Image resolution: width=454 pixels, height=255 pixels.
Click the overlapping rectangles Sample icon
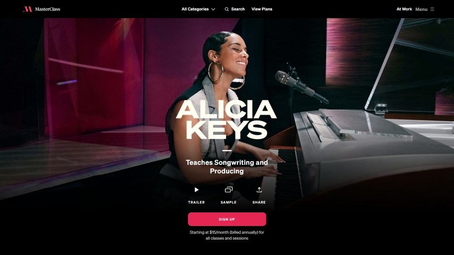click(x=229, y=190)
